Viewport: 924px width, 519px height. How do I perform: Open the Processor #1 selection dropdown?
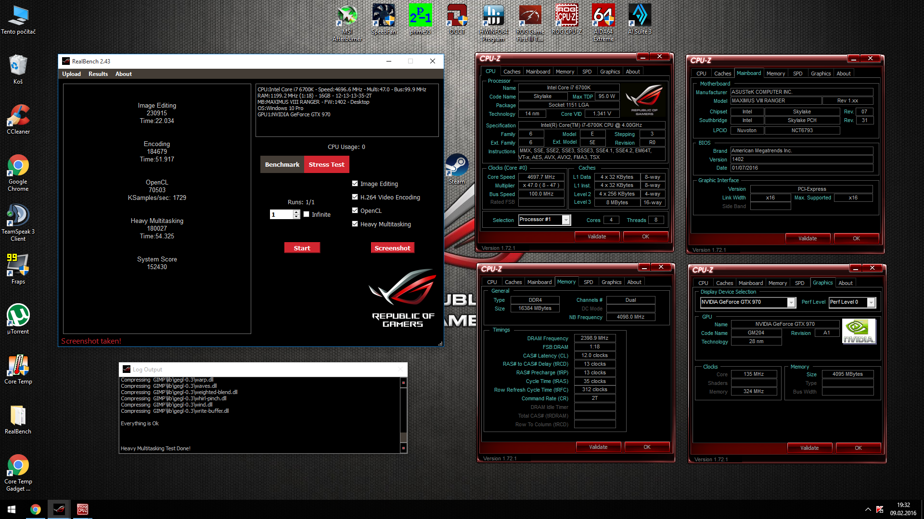(x=566, y=220)
